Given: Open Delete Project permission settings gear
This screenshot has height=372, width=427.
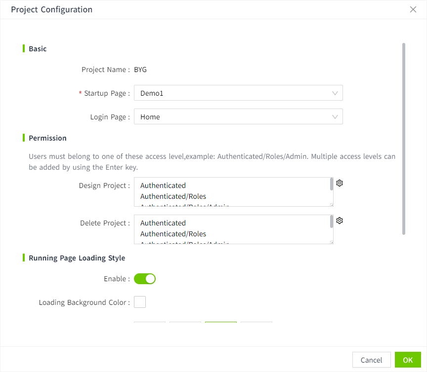Looking at the screenshot, I should (340, 221).
